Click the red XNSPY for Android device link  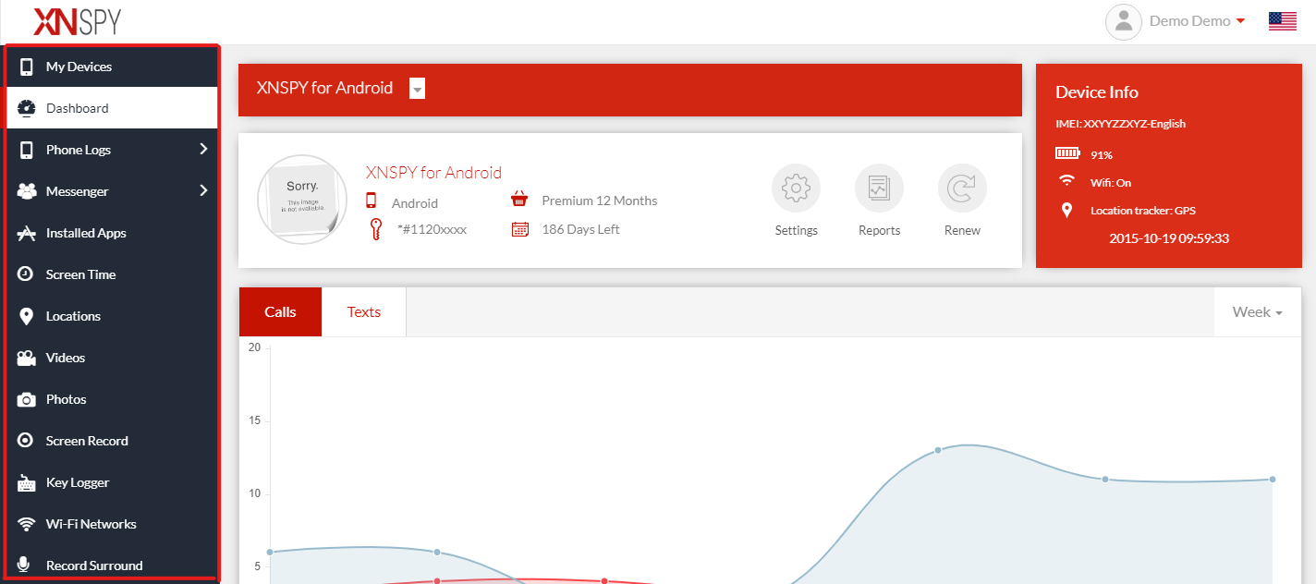pos(433,173)
